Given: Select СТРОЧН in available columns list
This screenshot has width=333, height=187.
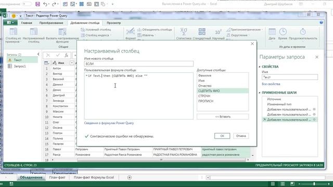Looking at the screenshot, I should (223, 96).
